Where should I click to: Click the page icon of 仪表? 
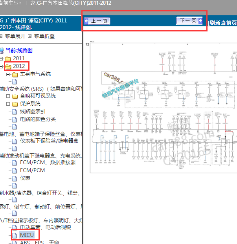tap(15, 178)
